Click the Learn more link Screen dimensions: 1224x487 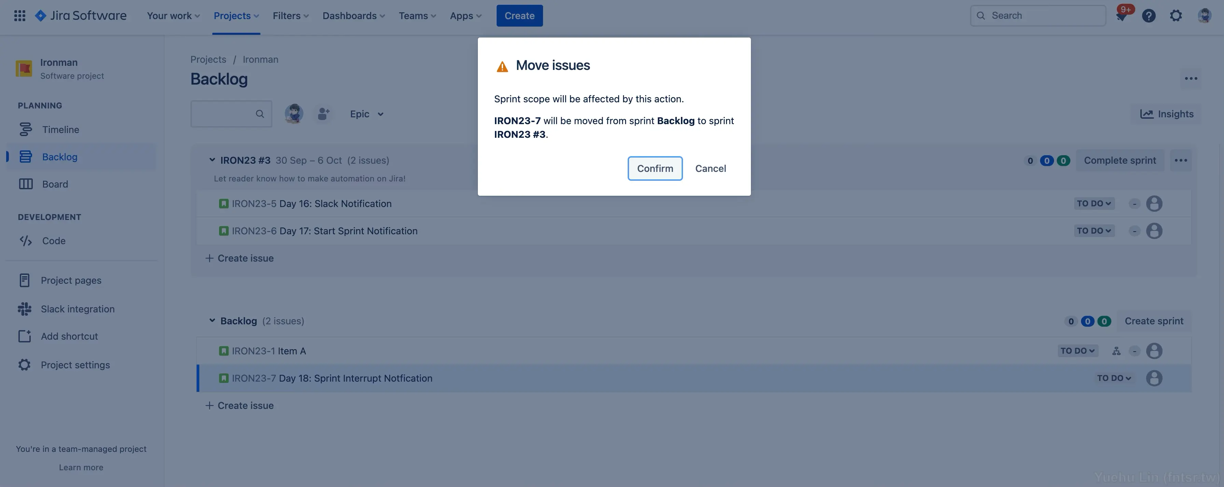coord(81,467)
